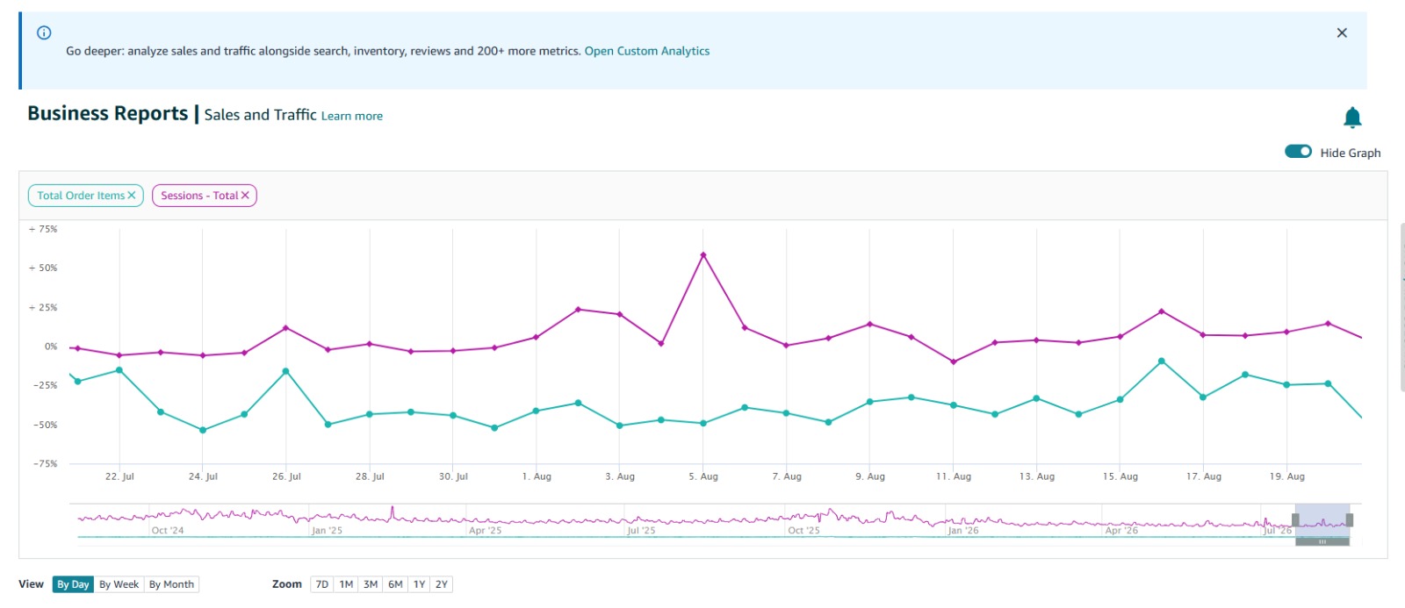Image resolution: width=1405 pixels, height=608 pixels.
Task: Set zoom range to 3M
Action: pyautogui.click(x=371, y=584)
